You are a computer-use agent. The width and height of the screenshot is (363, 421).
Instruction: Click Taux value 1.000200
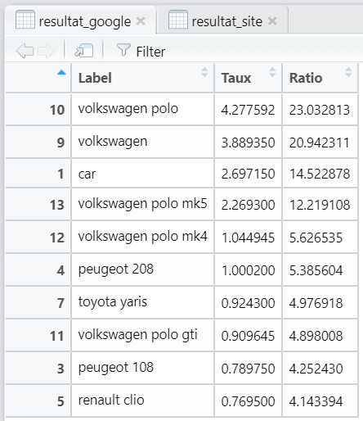click(x=248, y=270)
